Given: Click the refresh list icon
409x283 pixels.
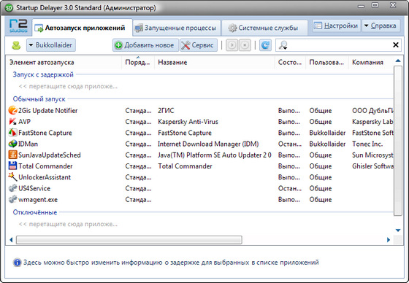Looking at the screenshot, I should coord(265,45).
